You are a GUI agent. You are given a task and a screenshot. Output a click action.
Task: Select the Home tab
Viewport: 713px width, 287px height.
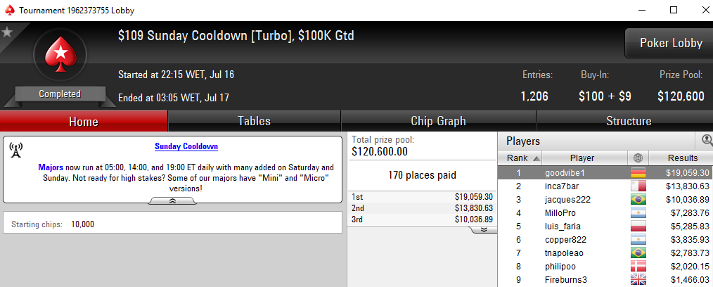pos(84,122)
